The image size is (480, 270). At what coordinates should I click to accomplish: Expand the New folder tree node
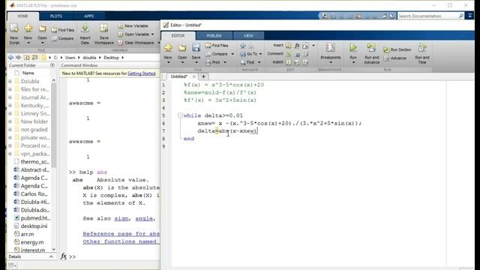coord(10,121)
